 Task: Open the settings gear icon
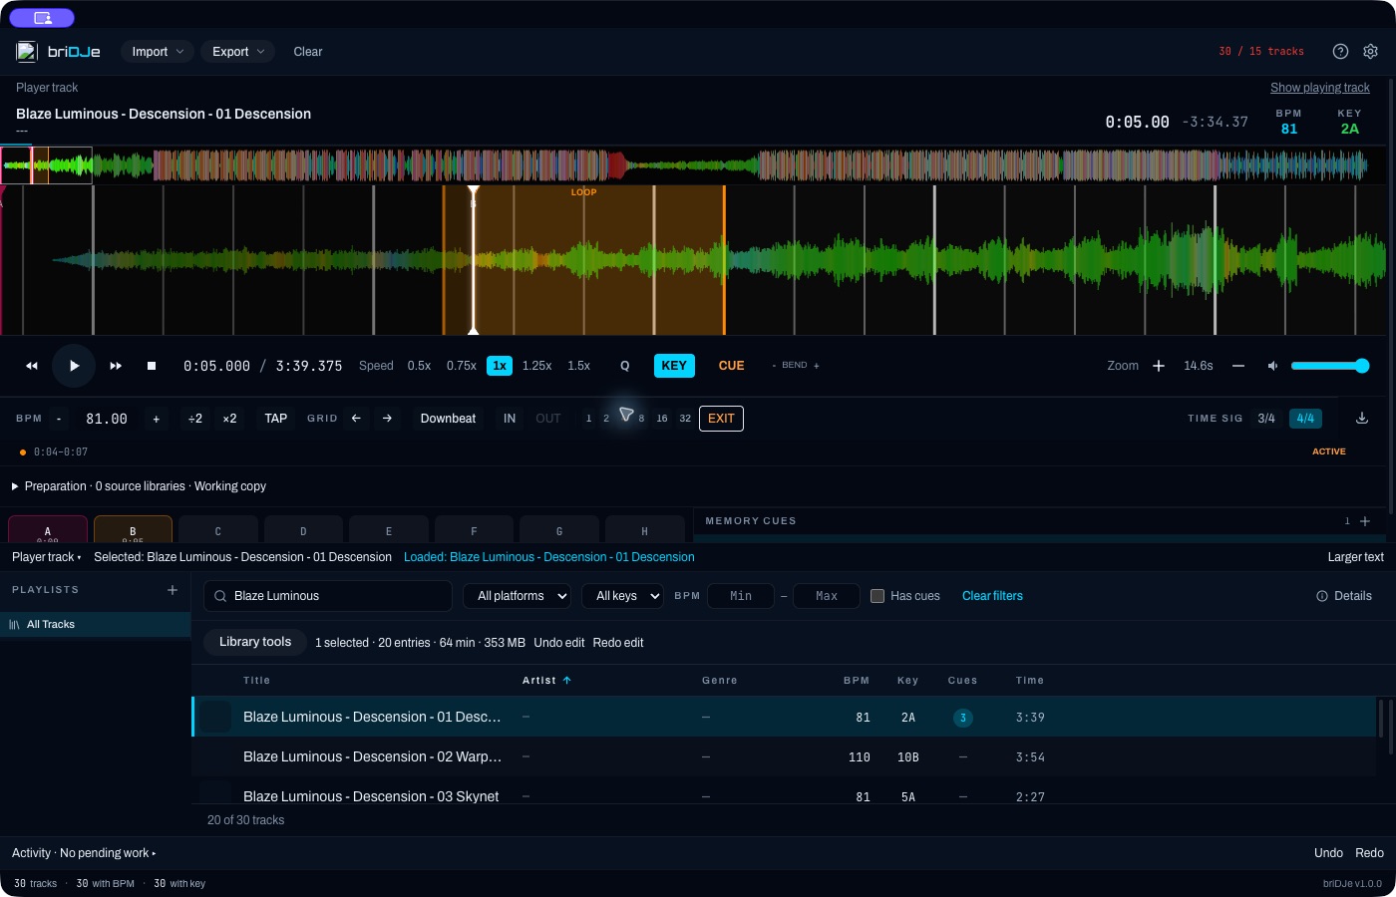(x=1370, y=52)
